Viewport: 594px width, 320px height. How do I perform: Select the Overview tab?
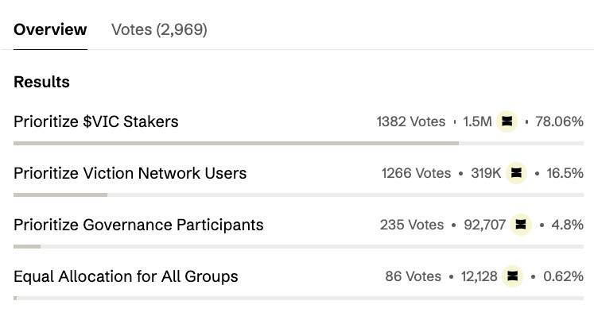click(x=50, y=29)
